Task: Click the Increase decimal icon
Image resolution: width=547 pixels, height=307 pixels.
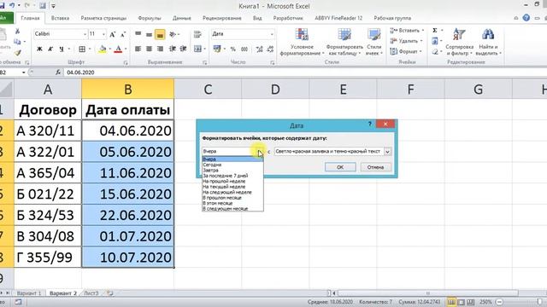Action: pos(259,49)
